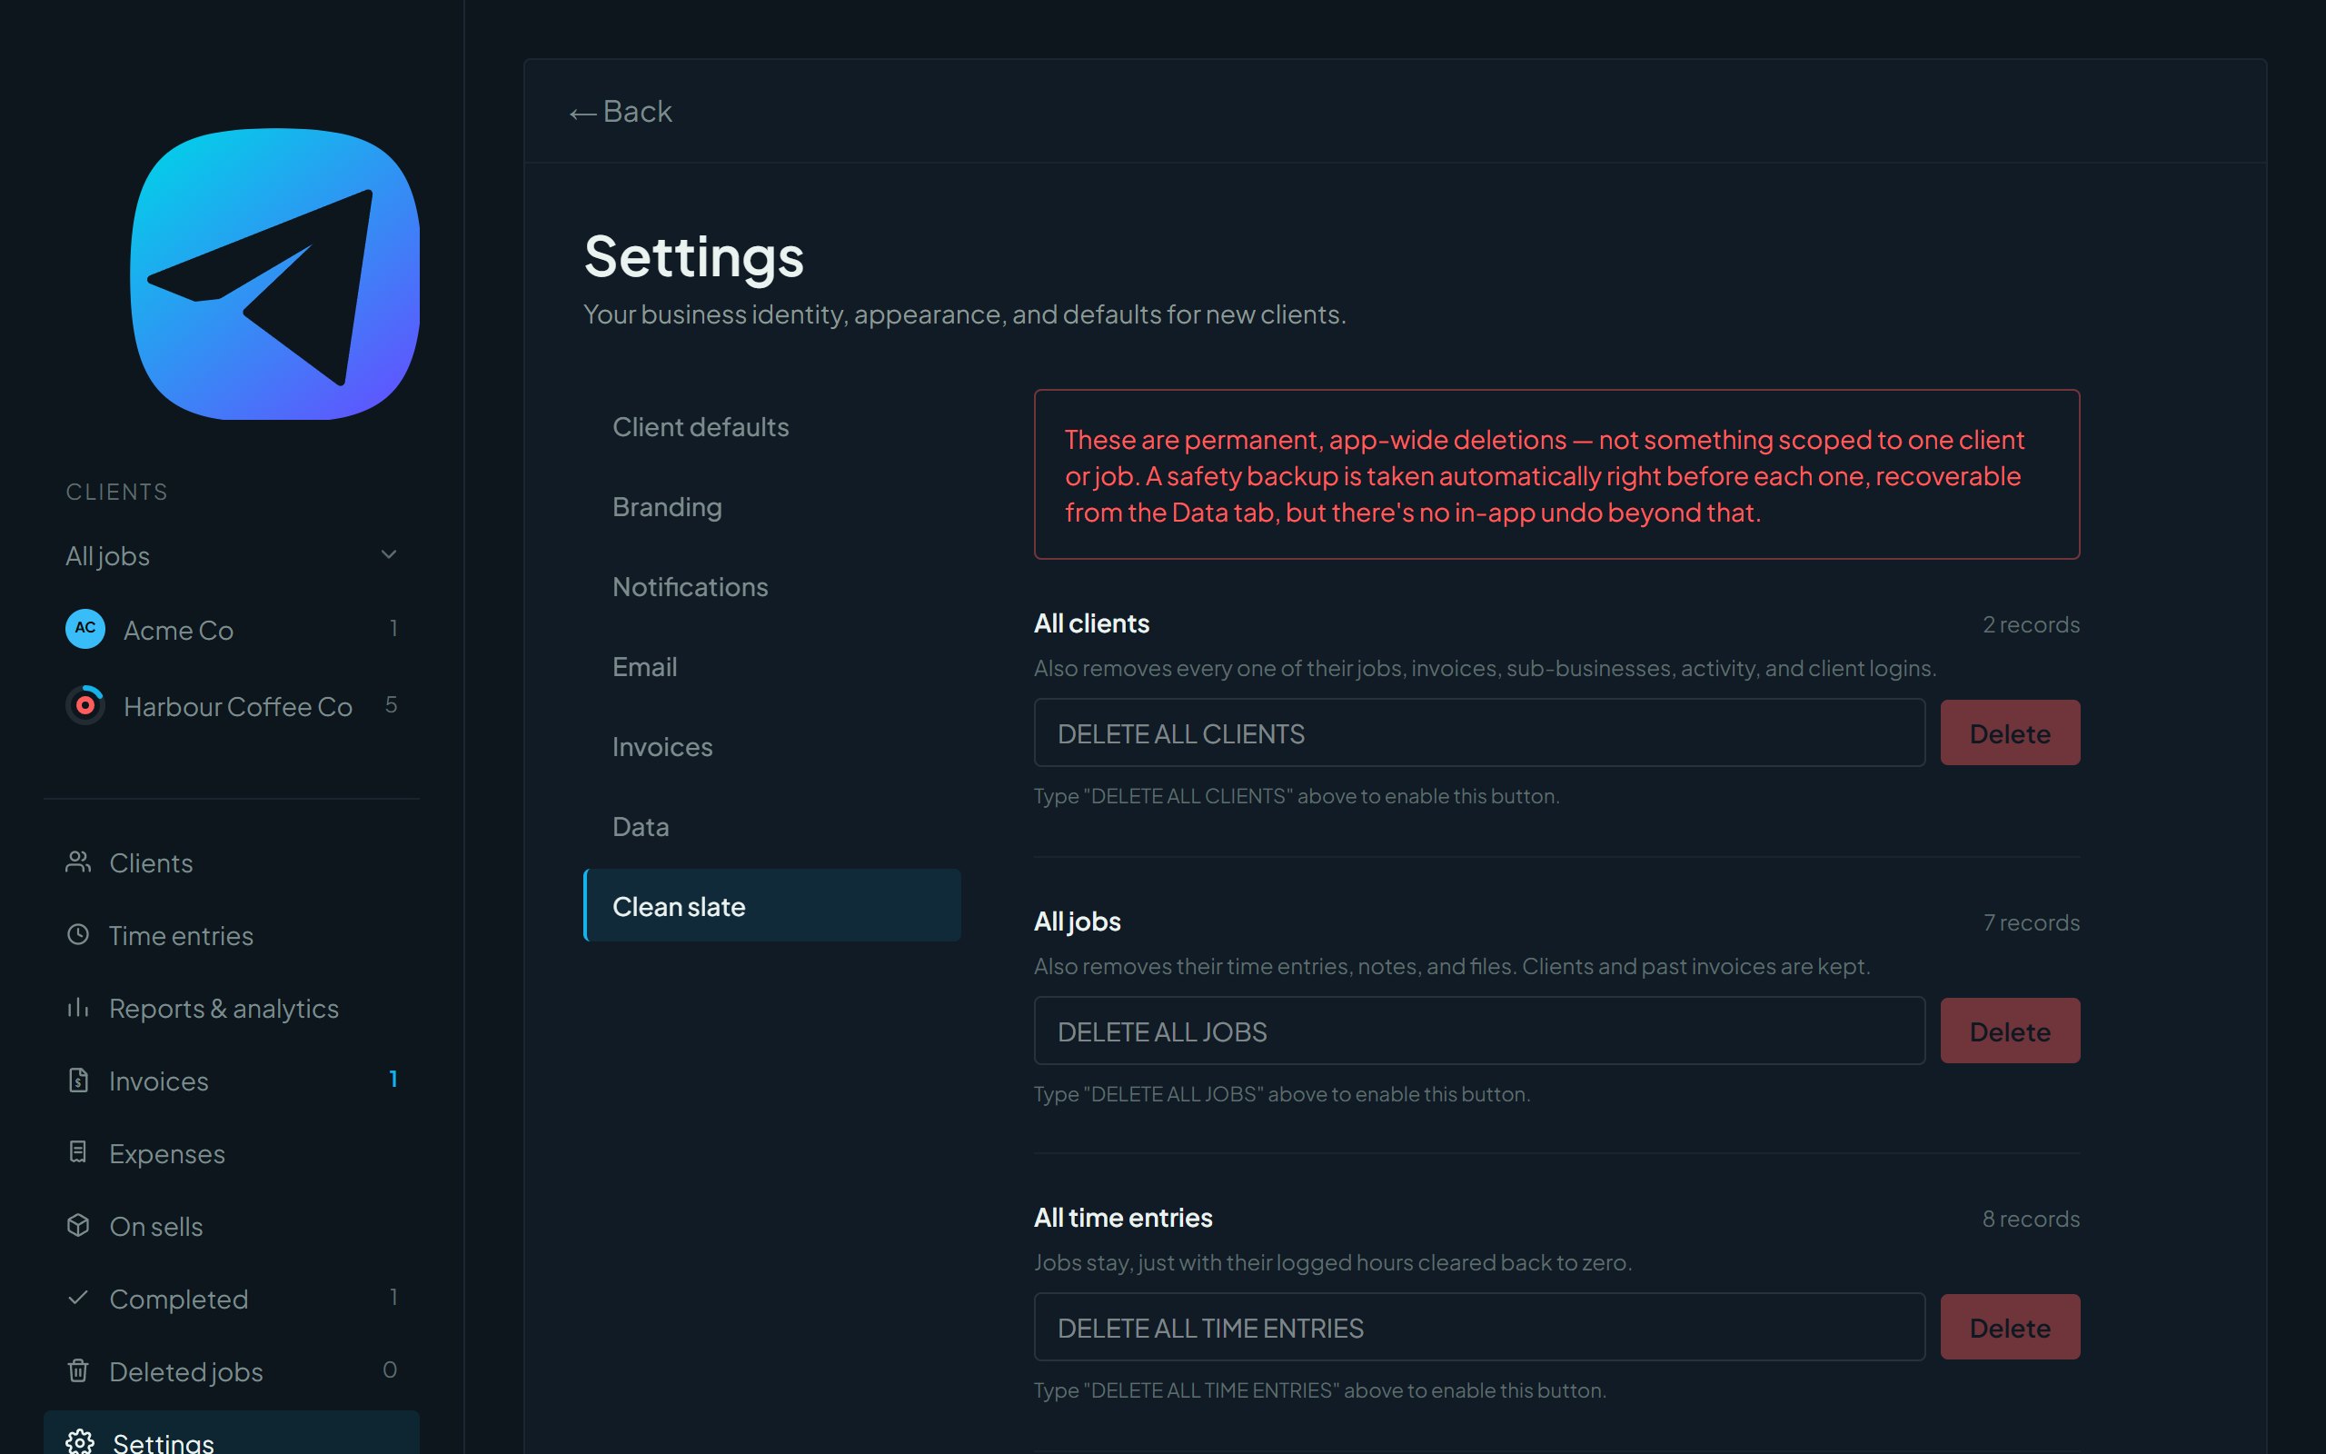Click the Reports & analytics bar chart icon
2326x1454 pixels.
point(78,1008)
